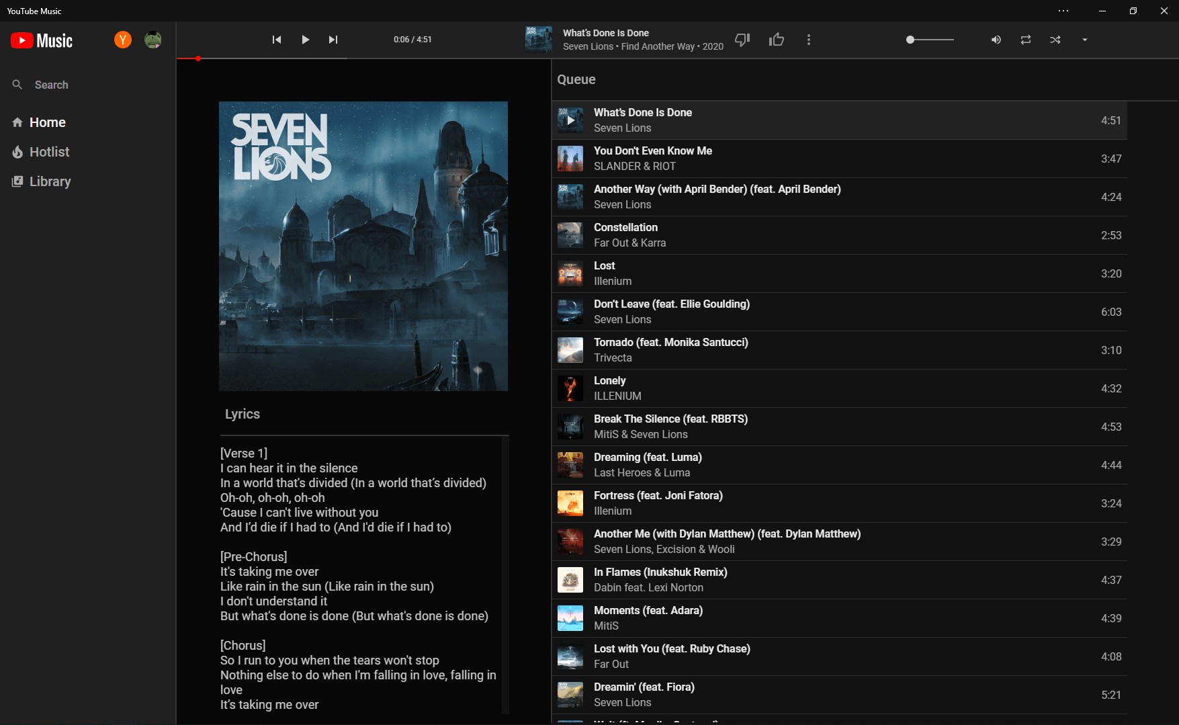1179x725 pixels.
Task: Play Moments (feat. Adara) by MitiS
Action: tap(840, 618)
